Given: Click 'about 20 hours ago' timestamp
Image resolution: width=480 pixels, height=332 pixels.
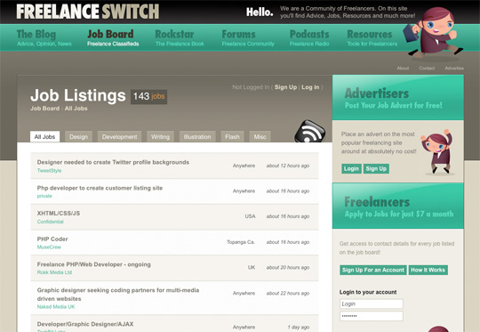Looking at the screenshot, I should point(288,267).
